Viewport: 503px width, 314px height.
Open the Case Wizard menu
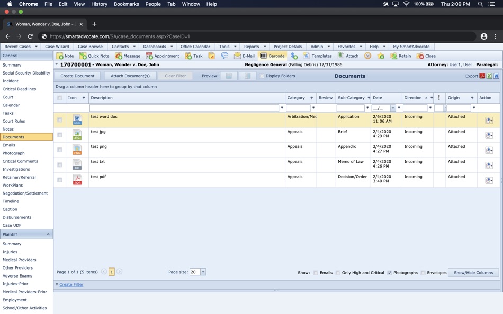[x=57, y=47]
